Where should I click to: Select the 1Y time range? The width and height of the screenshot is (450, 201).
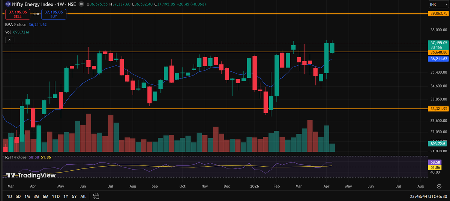tap(66, 196)
